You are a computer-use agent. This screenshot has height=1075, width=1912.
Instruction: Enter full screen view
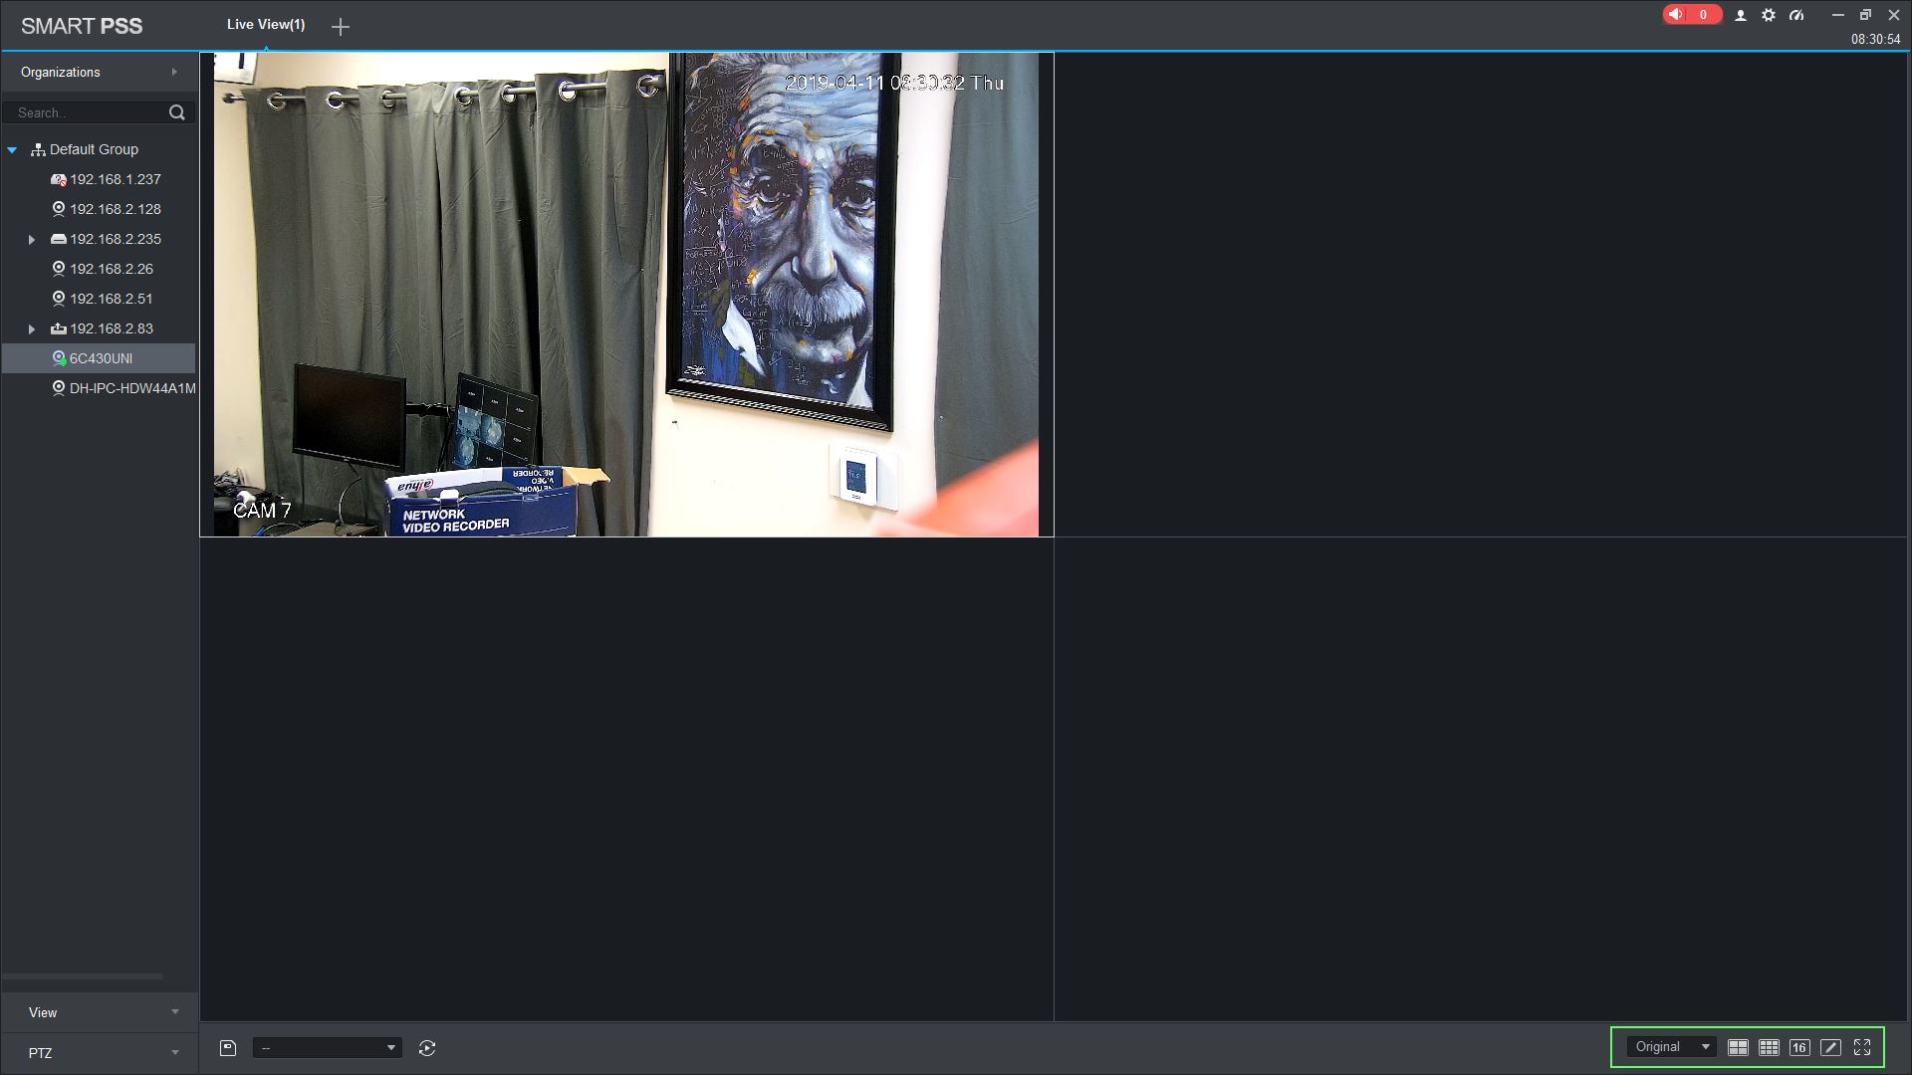point(1862,1047)
